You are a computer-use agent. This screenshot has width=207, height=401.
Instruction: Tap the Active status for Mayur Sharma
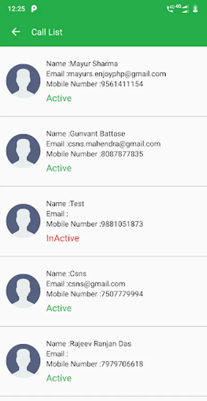pos(59,98)
